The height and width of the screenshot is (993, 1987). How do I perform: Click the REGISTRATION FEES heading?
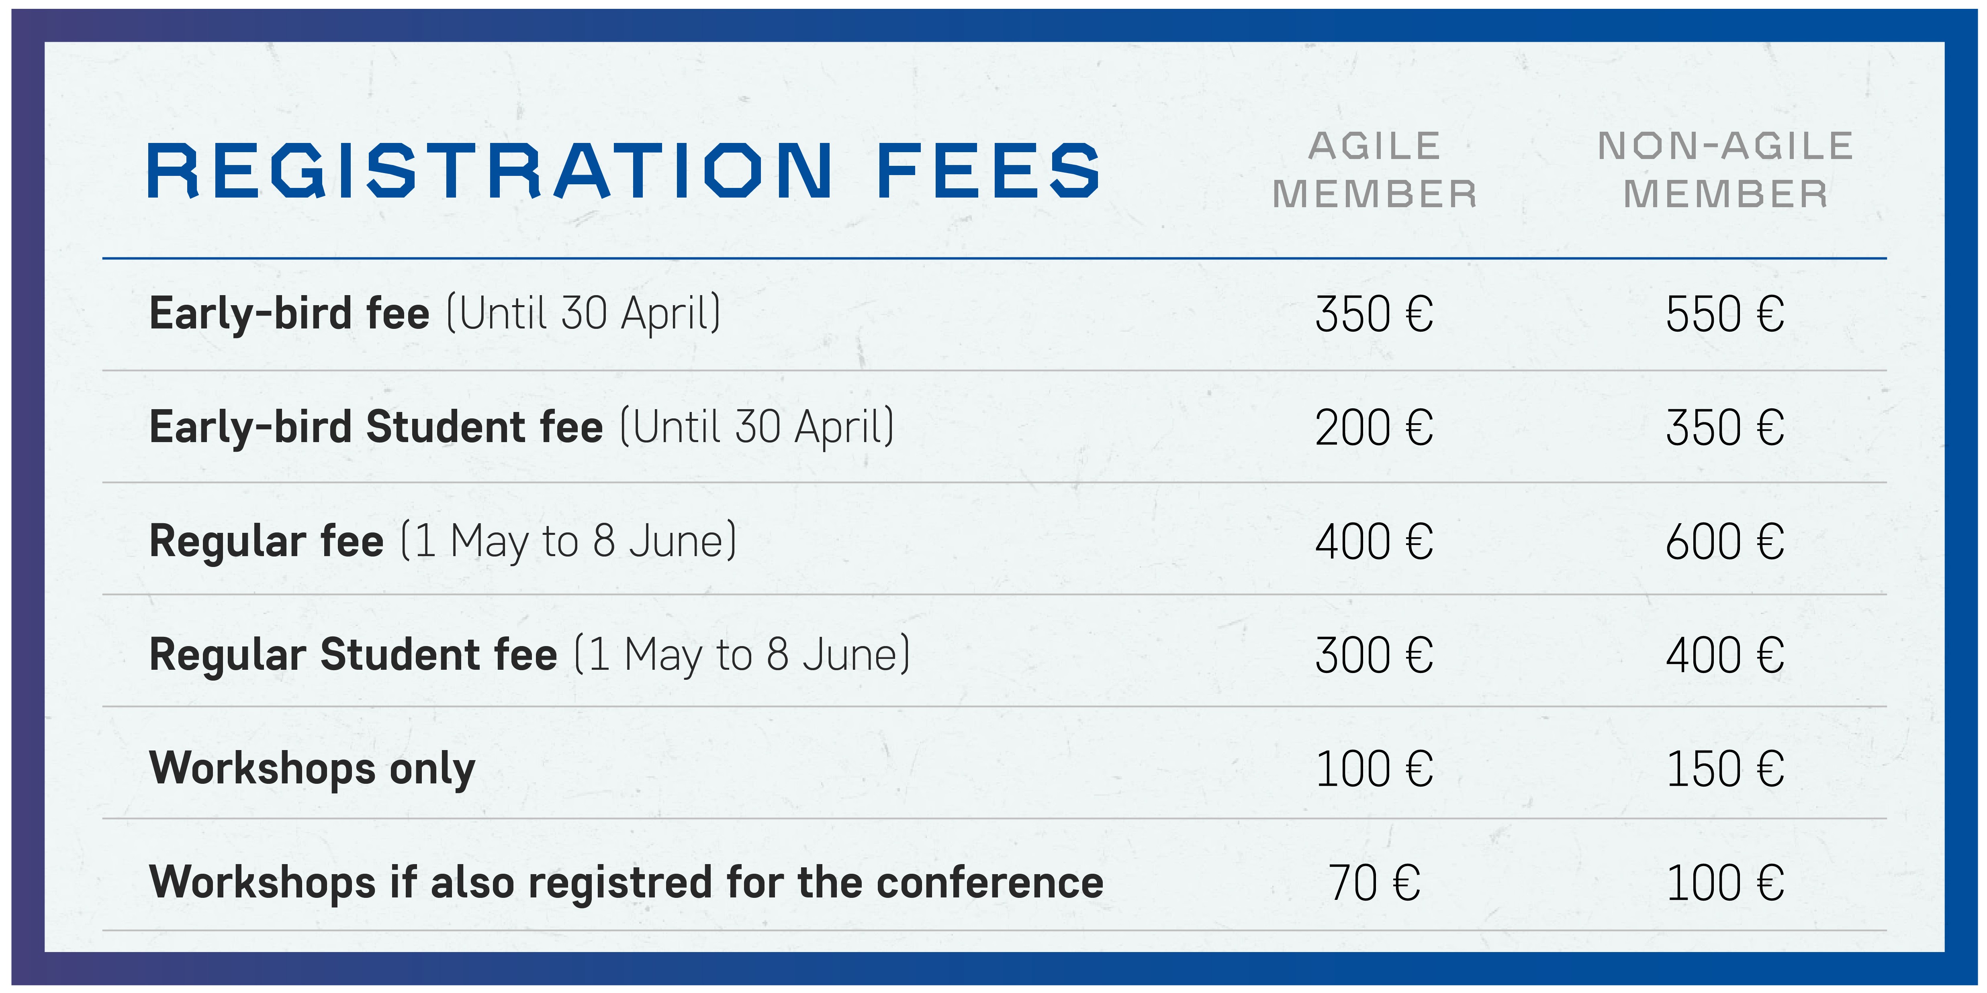(x=623, y=170)
